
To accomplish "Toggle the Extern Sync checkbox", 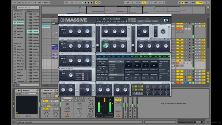I will (x=106, y=72).
